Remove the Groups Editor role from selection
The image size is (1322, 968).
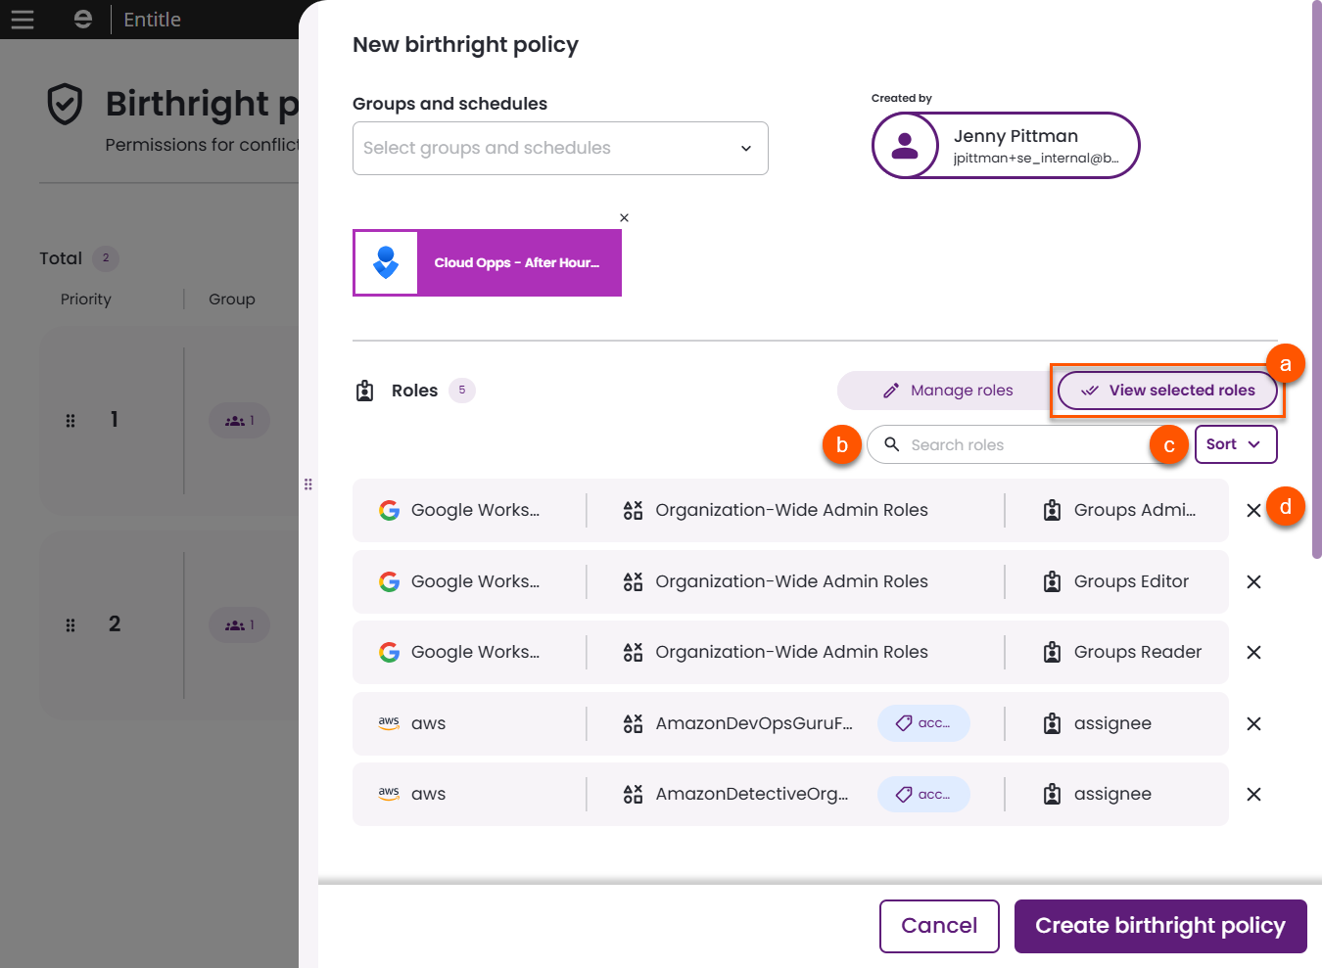click(1253, 581)
